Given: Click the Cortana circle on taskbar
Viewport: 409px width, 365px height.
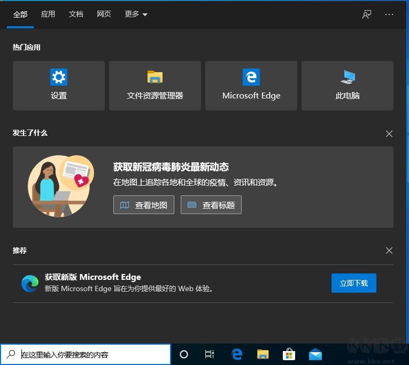Looking at the screenshot, I should click(x=184, y=354).
